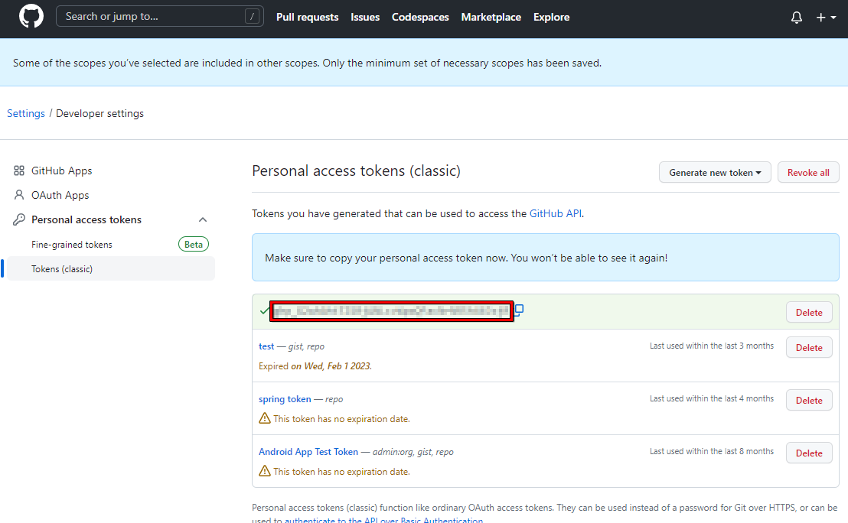Viewport: 848px width, 523px height.
Task: Delete the newly generated token
Action: 808,312
